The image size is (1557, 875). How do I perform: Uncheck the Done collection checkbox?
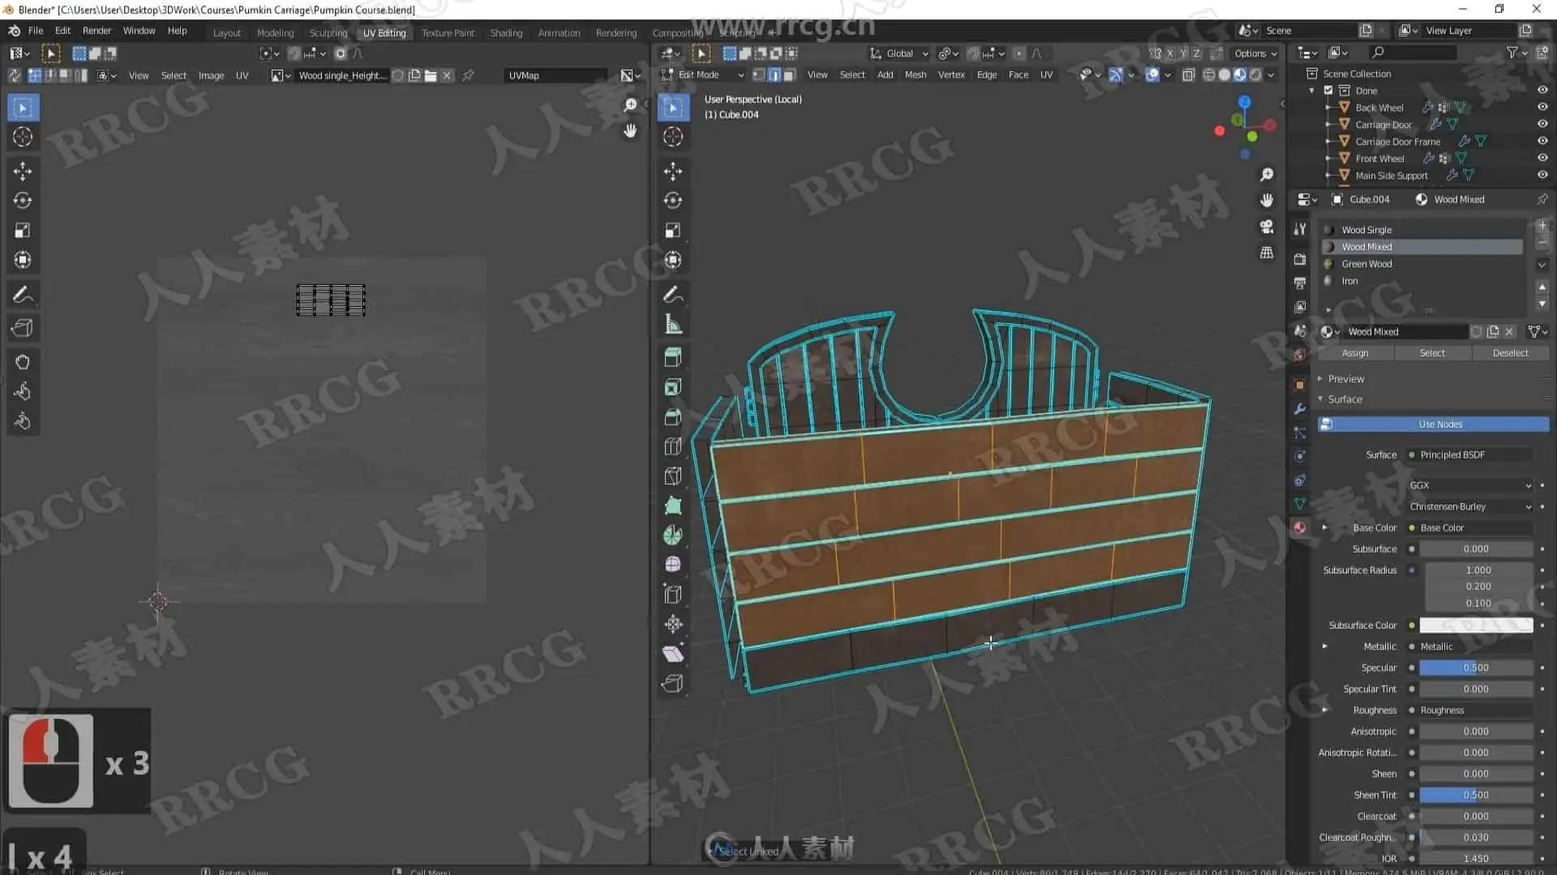tap(1328, 91)
